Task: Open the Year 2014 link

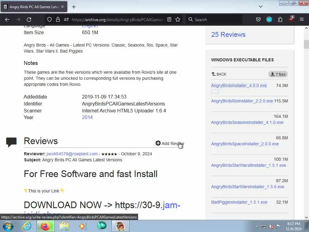Action: tap(87, 118)
